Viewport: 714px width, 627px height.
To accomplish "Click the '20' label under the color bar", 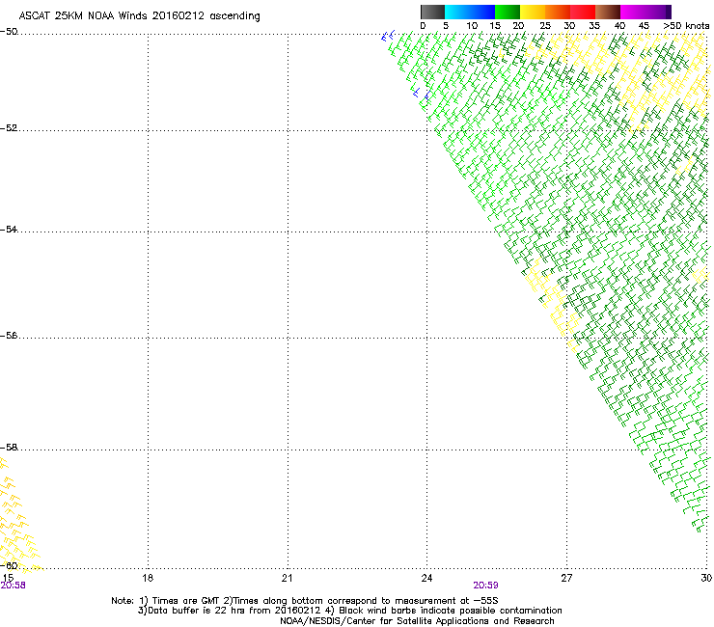I will click(x=518, y=26).
